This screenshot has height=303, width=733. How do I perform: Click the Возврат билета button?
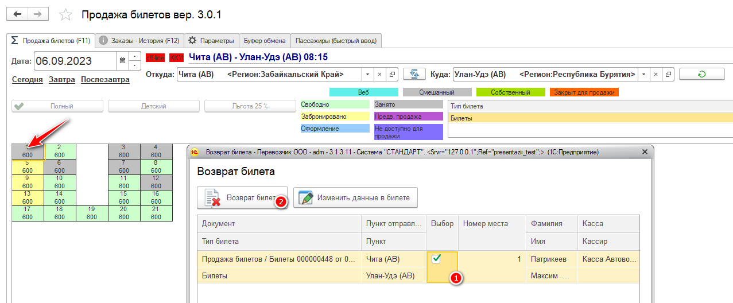(x=242, y=197)
